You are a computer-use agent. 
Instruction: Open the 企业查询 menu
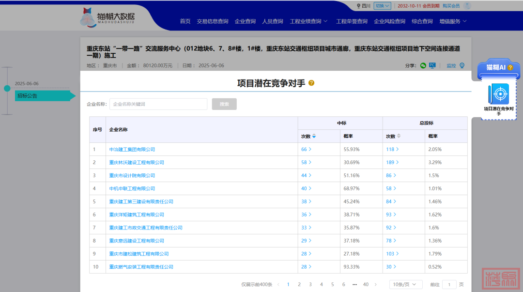pyautogui.click(x=245, y=21)
